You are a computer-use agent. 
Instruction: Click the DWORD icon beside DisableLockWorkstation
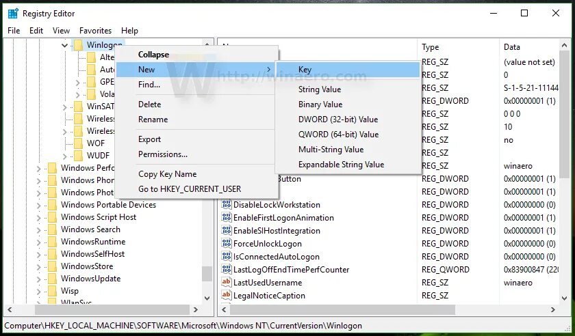click(227, 205)
